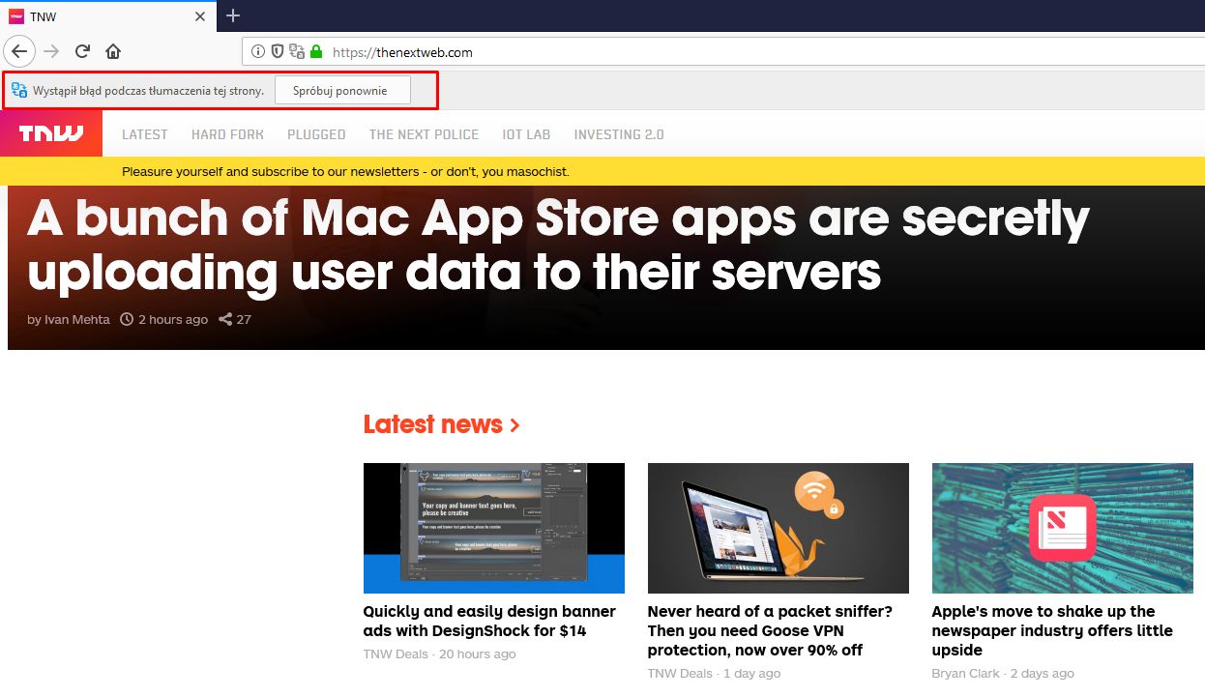This screenshot has width=1205, height=697.
Task: Click the green padlock security icon
Action: (315, 52)
